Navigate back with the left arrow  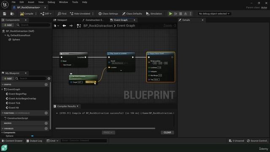coord(64,26)
